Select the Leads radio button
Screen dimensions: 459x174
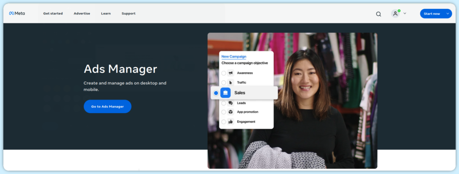pyautogui.click(x=224, y=103)
